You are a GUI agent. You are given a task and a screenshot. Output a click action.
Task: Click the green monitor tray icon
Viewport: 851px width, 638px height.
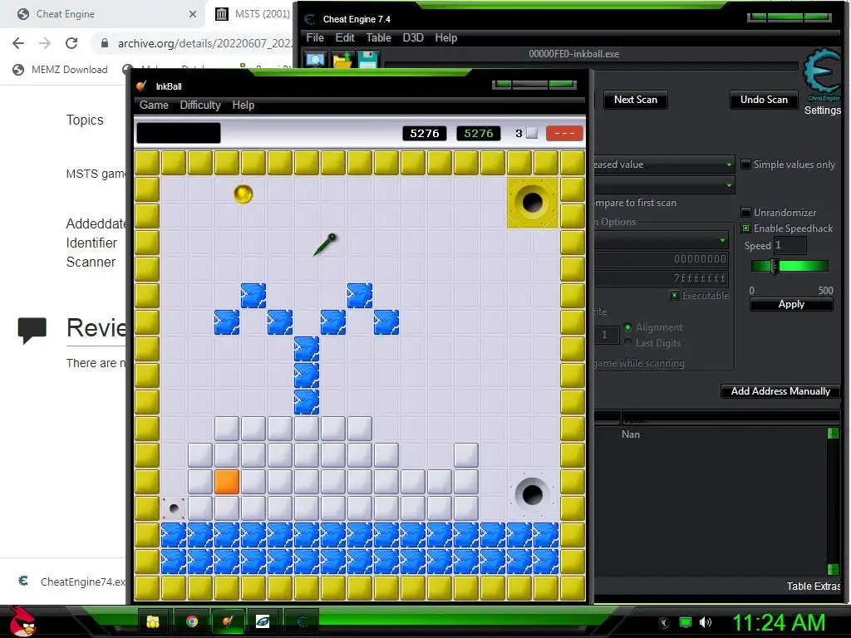(686, 622)
